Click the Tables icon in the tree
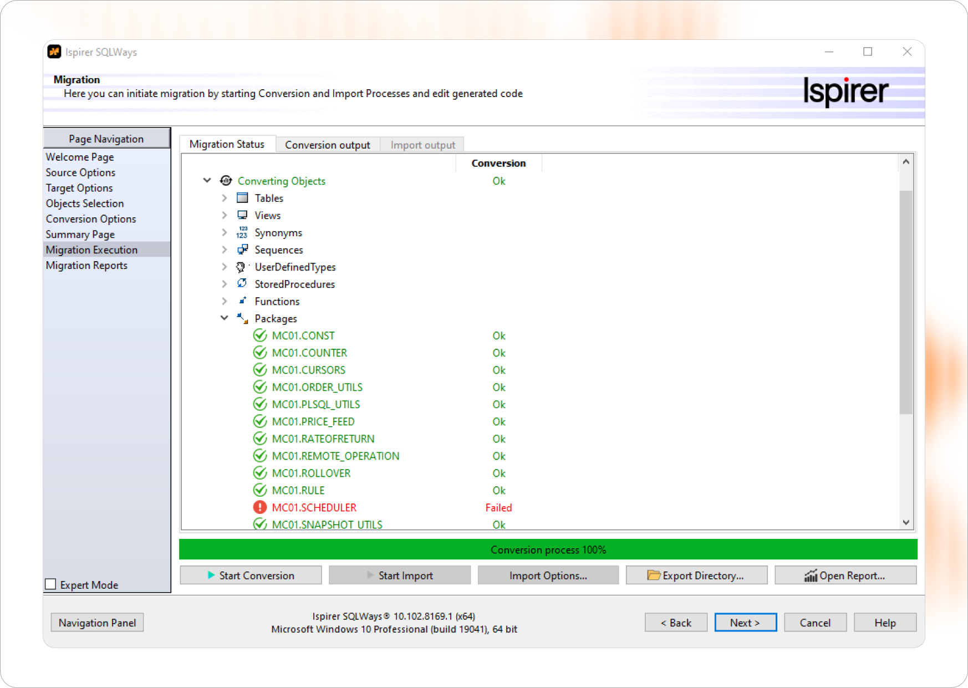The image size is (968, 688). (242, 198)
